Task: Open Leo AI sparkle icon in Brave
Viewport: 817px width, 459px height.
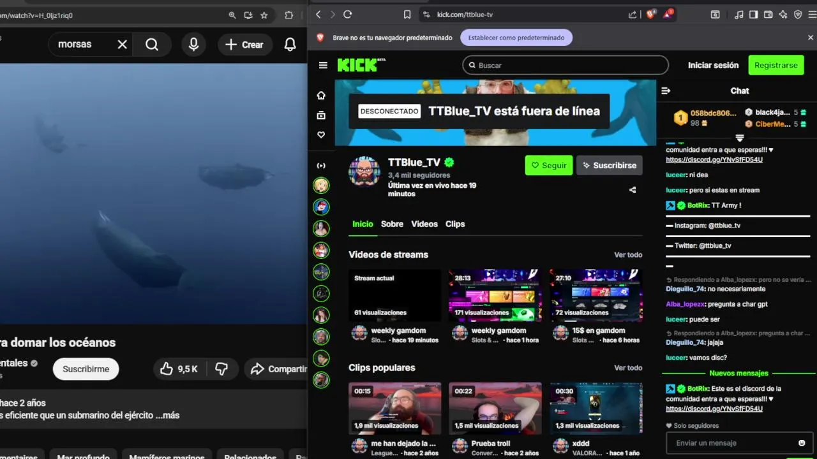Action: (x=783, y=14)
